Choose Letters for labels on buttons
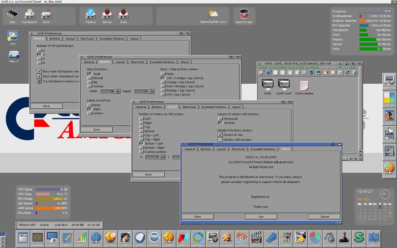Screen dimensions: 397x248 pos(90,113)
